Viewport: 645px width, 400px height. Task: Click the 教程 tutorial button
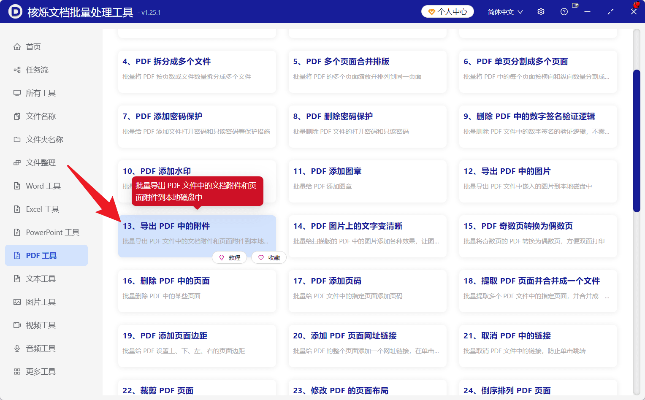click(x=229, y=257)
